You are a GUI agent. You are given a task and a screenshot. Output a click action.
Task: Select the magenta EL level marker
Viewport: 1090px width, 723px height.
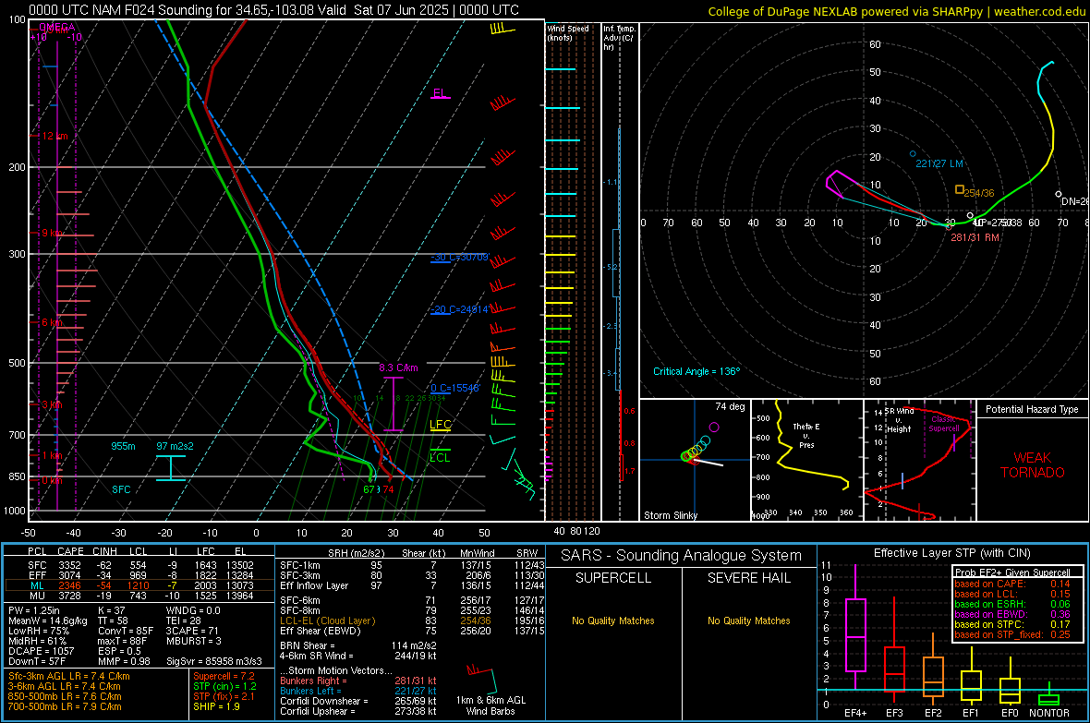click(440, 93)
